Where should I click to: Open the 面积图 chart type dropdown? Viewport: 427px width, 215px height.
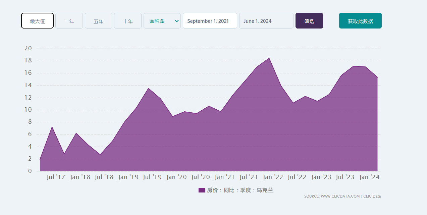(162, 21)
